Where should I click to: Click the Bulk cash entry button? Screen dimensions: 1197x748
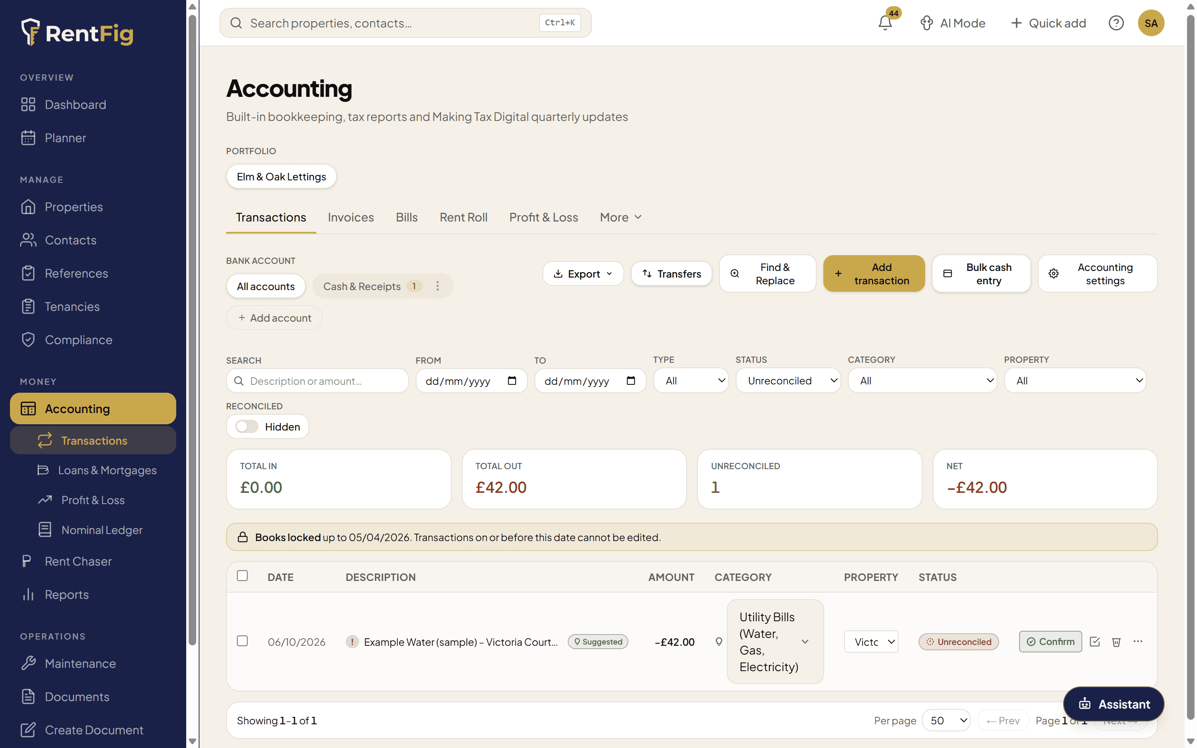click(981, 273)
